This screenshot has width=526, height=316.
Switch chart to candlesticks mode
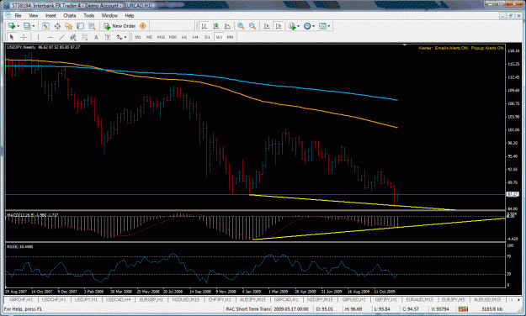(x=215, y=26)
